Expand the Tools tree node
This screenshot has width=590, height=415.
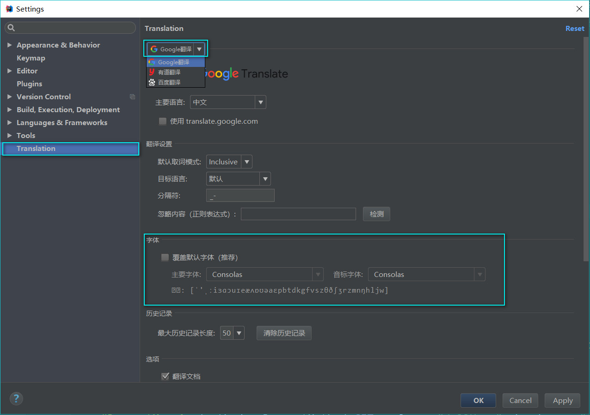[9, 136]
